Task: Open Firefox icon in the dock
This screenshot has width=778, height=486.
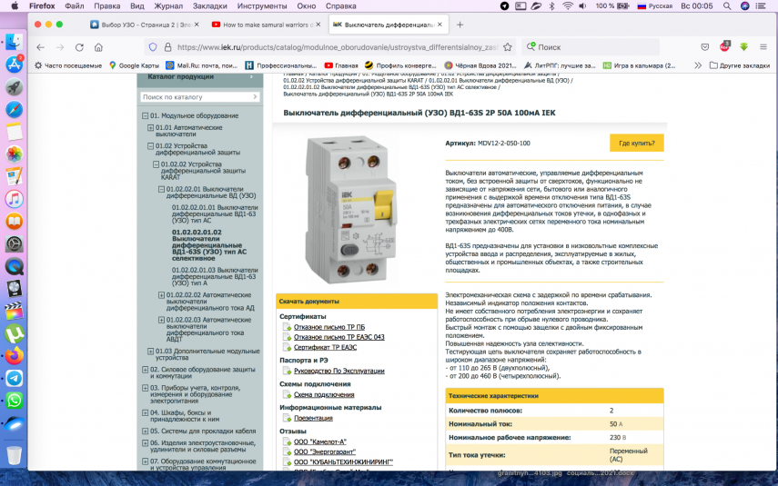Action: 14,356
